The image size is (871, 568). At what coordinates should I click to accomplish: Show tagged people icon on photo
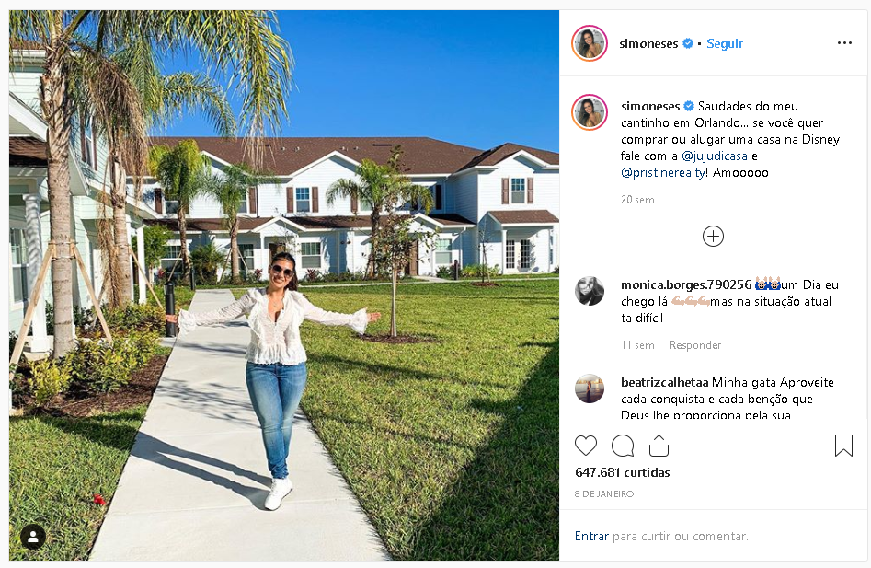33,537
